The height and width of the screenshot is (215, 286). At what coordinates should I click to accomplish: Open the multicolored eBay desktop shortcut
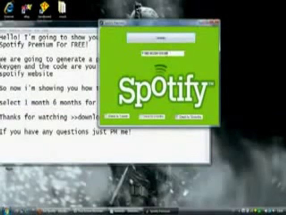tap(27, 10)
